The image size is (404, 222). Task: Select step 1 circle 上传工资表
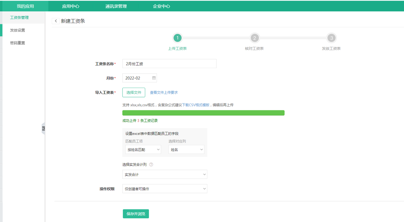coord(177,38)
